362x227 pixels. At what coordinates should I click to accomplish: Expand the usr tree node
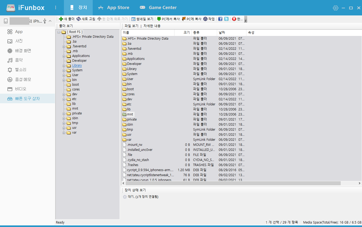tap(64, 128)
